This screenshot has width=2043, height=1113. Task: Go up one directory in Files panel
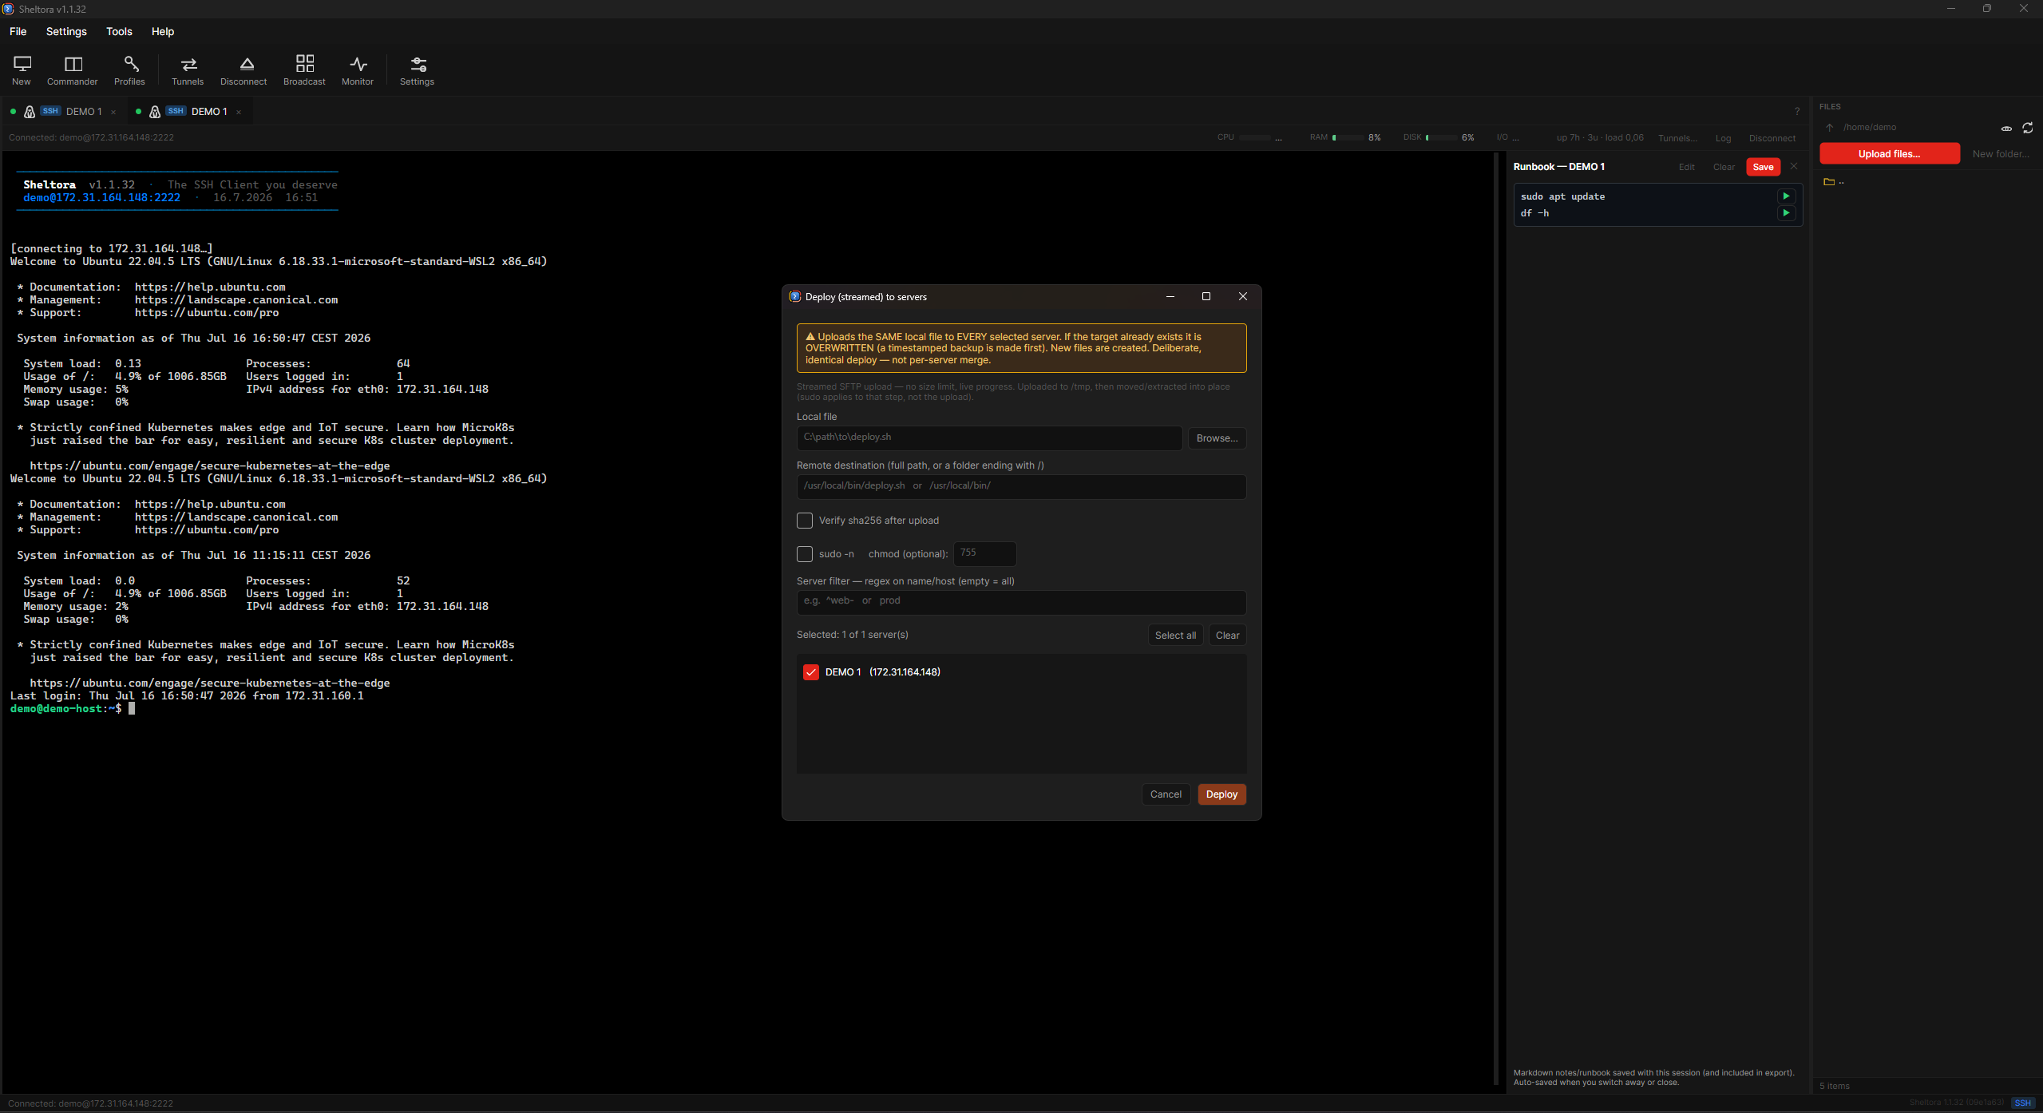coord(1829,127)
